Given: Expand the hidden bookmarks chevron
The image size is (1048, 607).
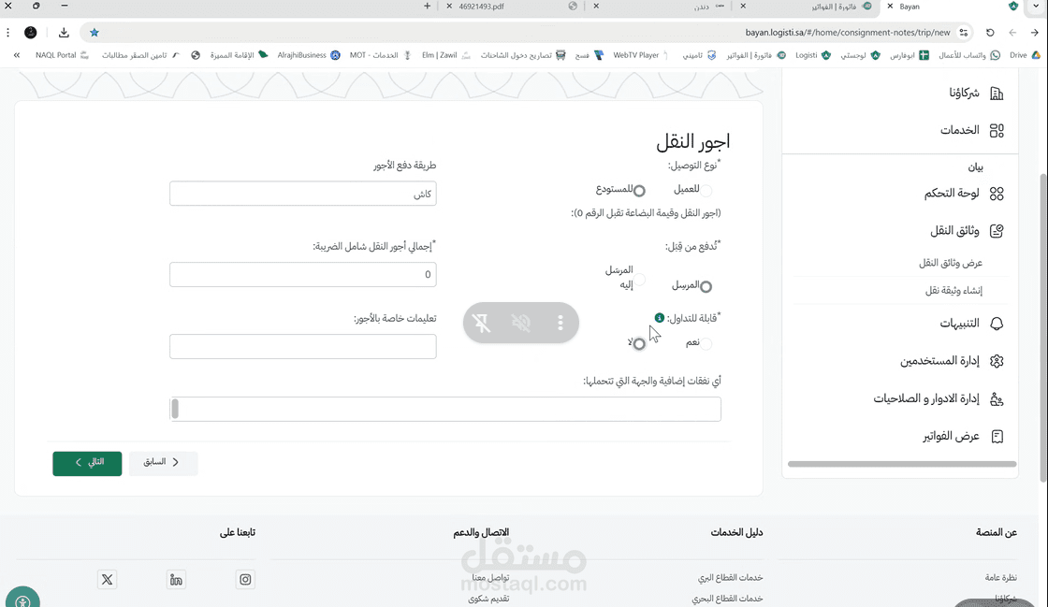Looking at the screenshot, I should pos(15,55).
